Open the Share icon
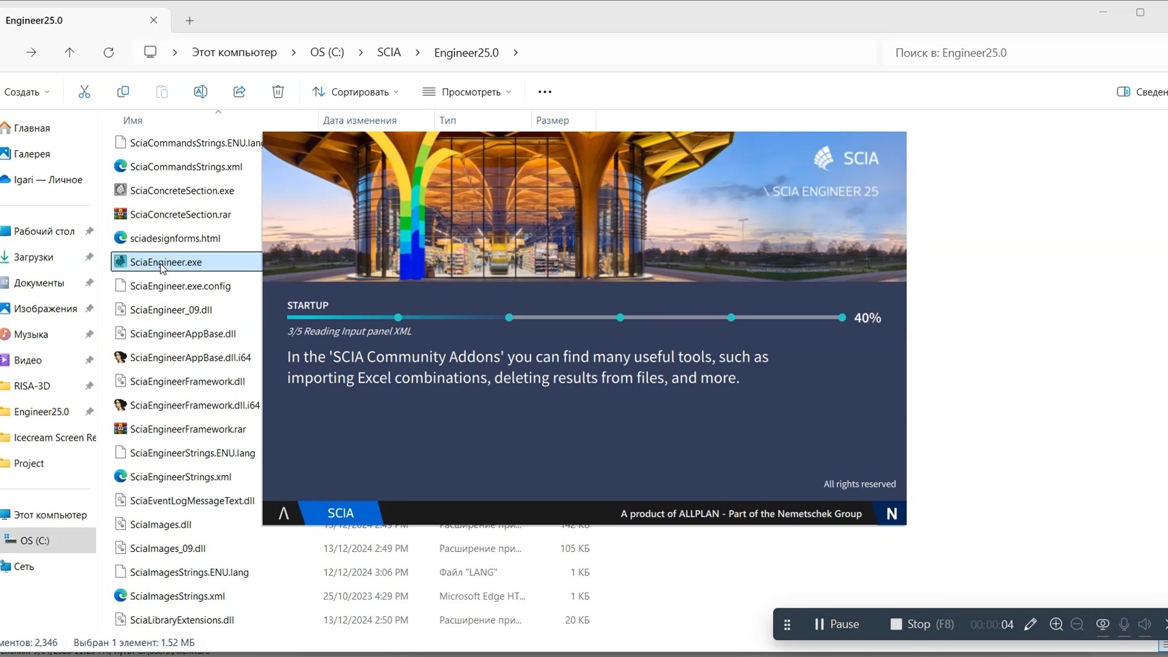 [239, 91]
